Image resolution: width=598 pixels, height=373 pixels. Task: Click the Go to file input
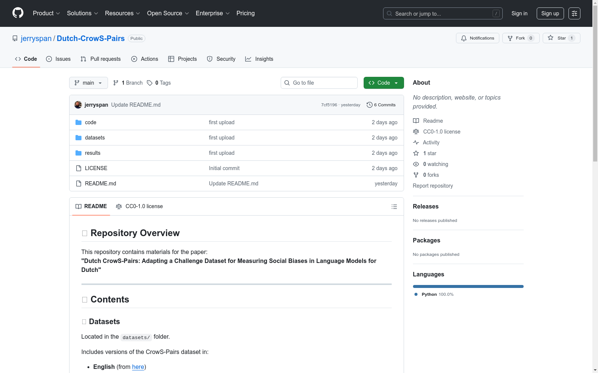point(319,83)
